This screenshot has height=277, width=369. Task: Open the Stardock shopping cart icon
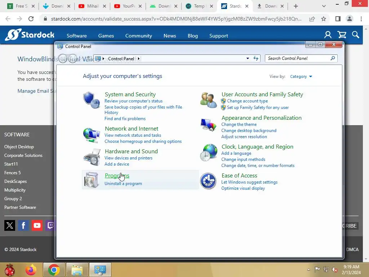[x=342, y=35]
